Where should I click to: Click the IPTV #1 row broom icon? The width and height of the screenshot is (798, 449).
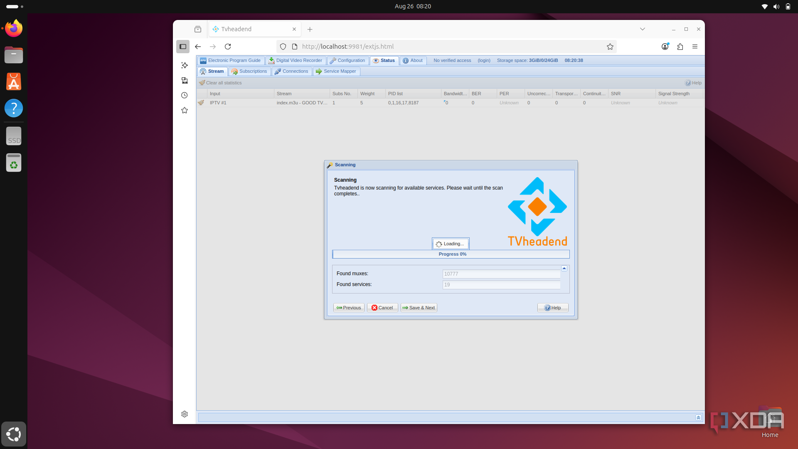201,103
